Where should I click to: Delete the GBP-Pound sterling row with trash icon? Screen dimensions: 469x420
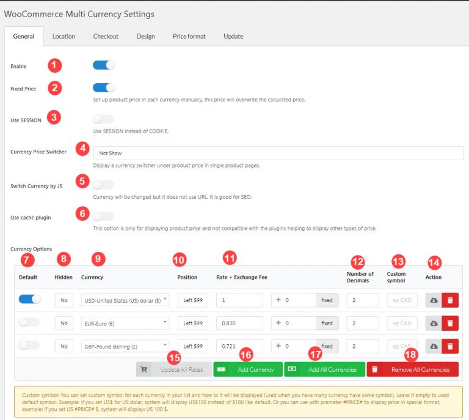(450, 346)
